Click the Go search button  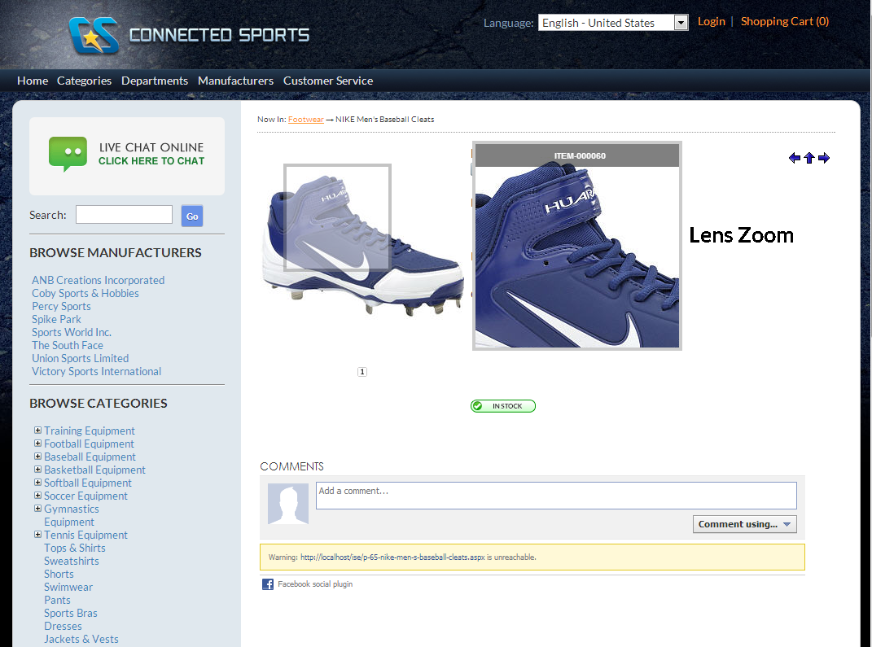(192, 216)
